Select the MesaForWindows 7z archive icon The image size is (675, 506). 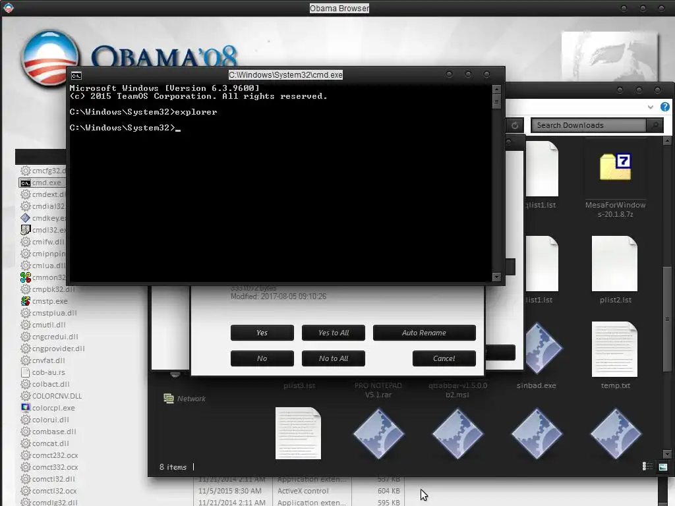pyautogui.click(x=615, y=167)
